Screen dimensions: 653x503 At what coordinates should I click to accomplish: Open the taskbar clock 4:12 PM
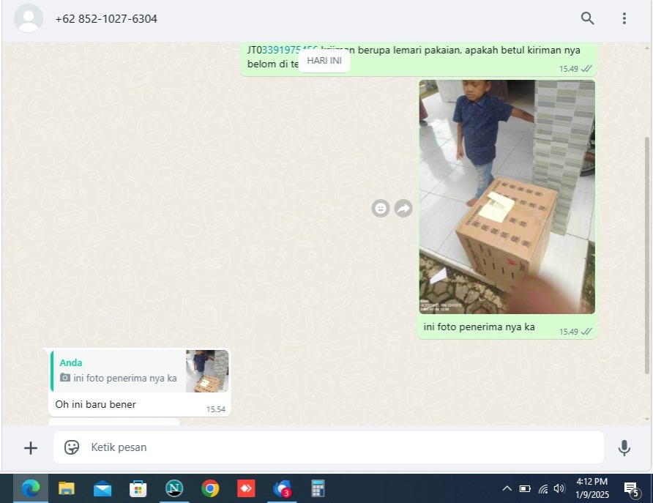click(592, 488)
